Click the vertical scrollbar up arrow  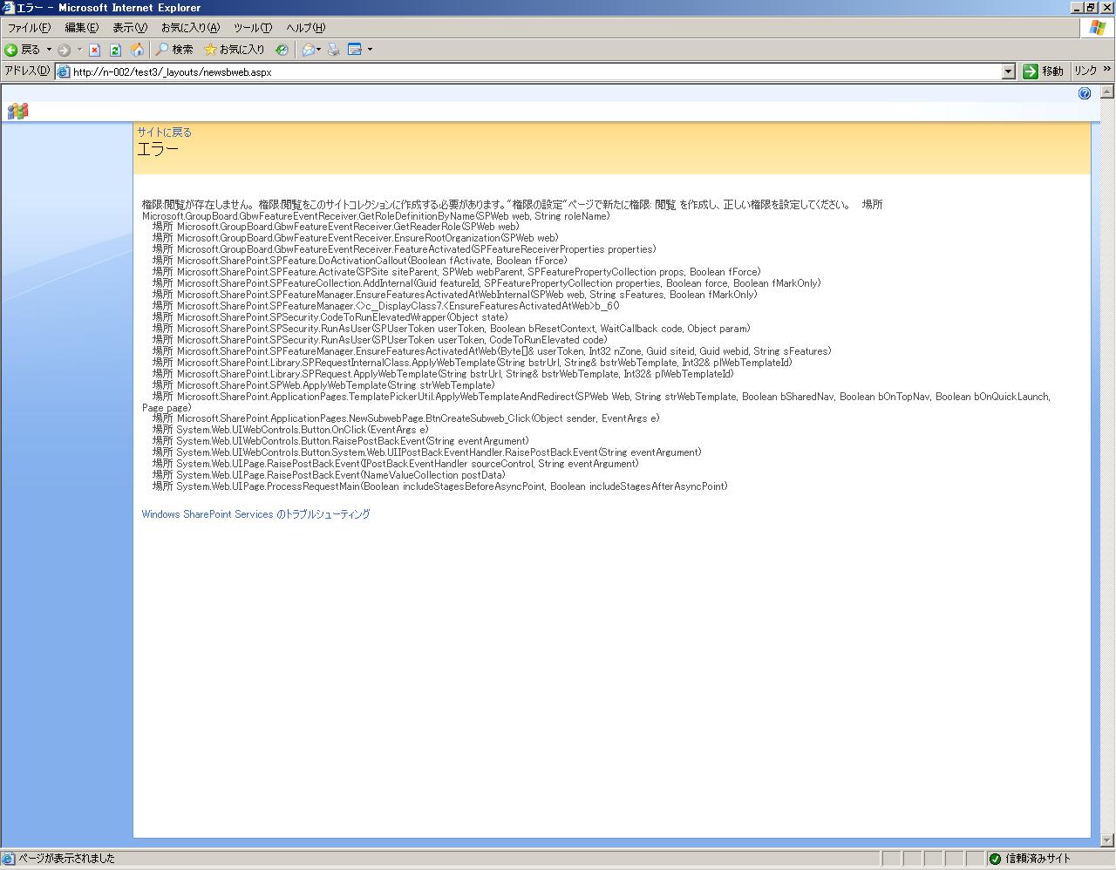(x=1107, y=92)
